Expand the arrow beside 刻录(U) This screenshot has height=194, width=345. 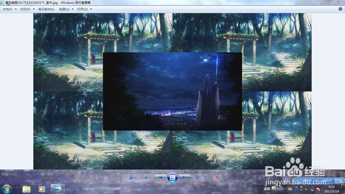point(72,9)
